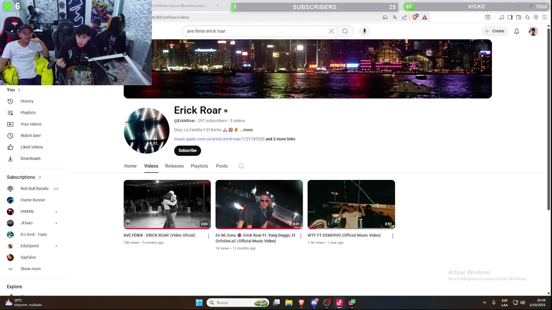
Task: Open the Red Bull Batalla subscription
Action: coord(34,189)
